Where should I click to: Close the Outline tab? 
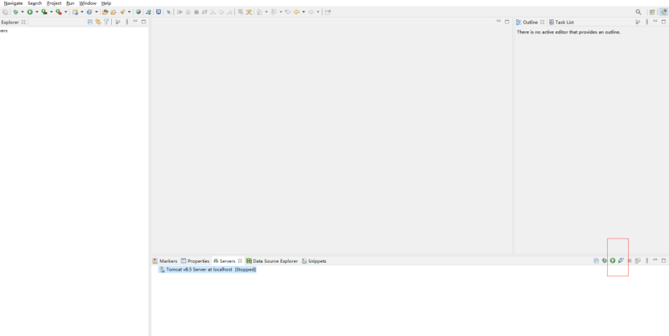click(543, 23)
